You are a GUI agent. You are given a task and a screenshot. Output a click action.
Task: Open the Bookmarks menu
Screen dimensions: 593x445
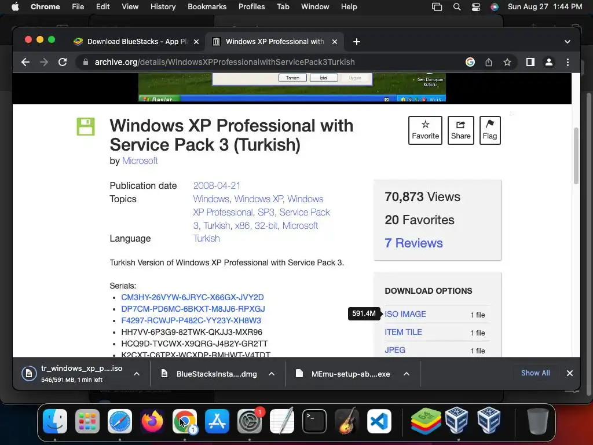click(207, 7)
